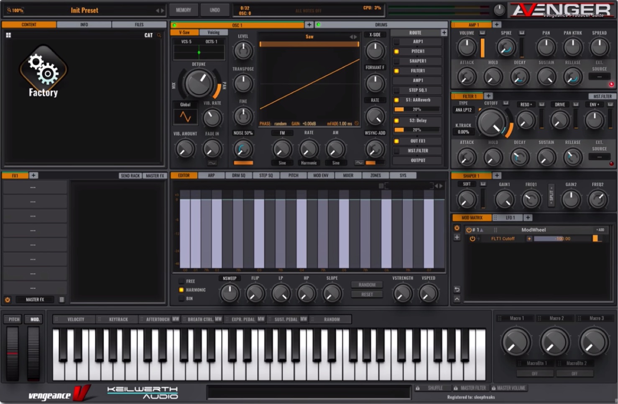Toggle the OSC 1 green power LED

[174, 25]
